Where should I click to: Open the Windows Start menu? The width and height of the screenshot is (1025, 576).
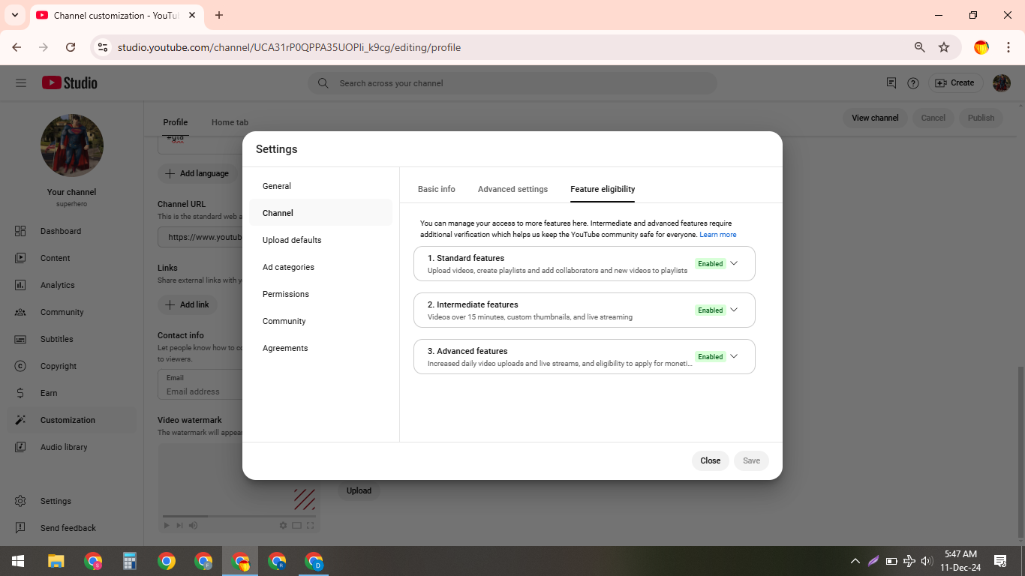click(x=18, y=561)
